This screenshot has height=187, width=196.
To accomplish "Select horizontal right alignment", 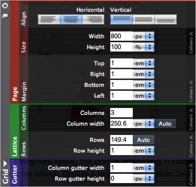I will pyautogui.click(x=93, y=20).
